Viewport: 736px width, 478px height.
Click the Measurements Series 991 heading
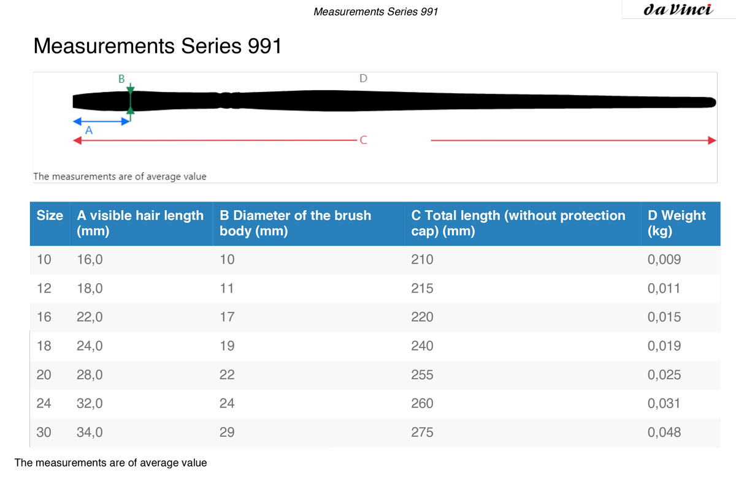(158, 46)
